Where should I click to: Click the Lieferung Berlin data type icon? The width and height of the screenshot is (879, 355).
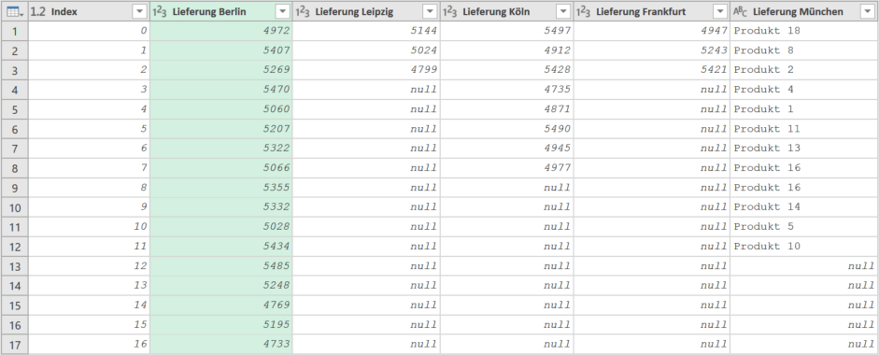click(x=160, y=12)
